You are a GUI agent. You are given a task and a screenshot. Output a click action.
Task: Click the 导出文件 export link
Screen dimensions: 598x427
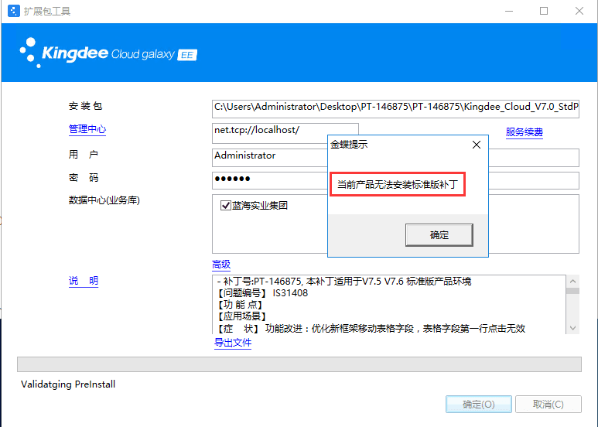coord(233,343)
